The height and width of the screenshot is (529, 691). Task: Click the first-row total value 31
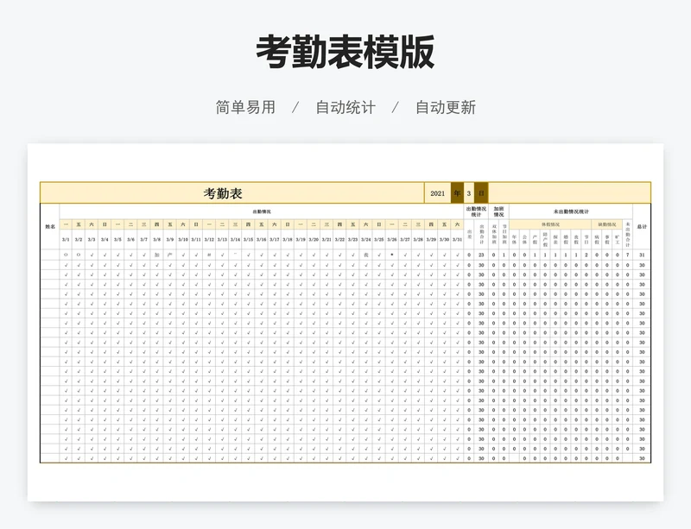(x=642, y=255)
